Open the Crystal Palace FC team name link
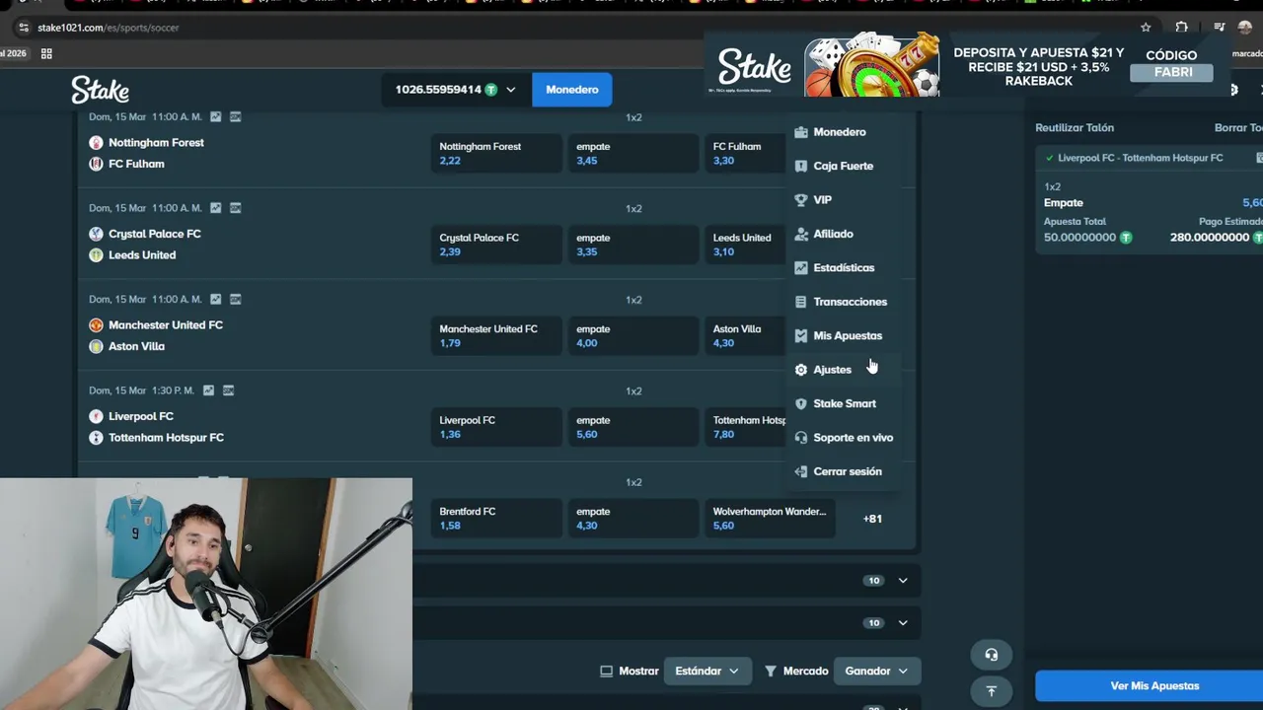This screenshot has height=710, width=1263. (x=155, y=234)
